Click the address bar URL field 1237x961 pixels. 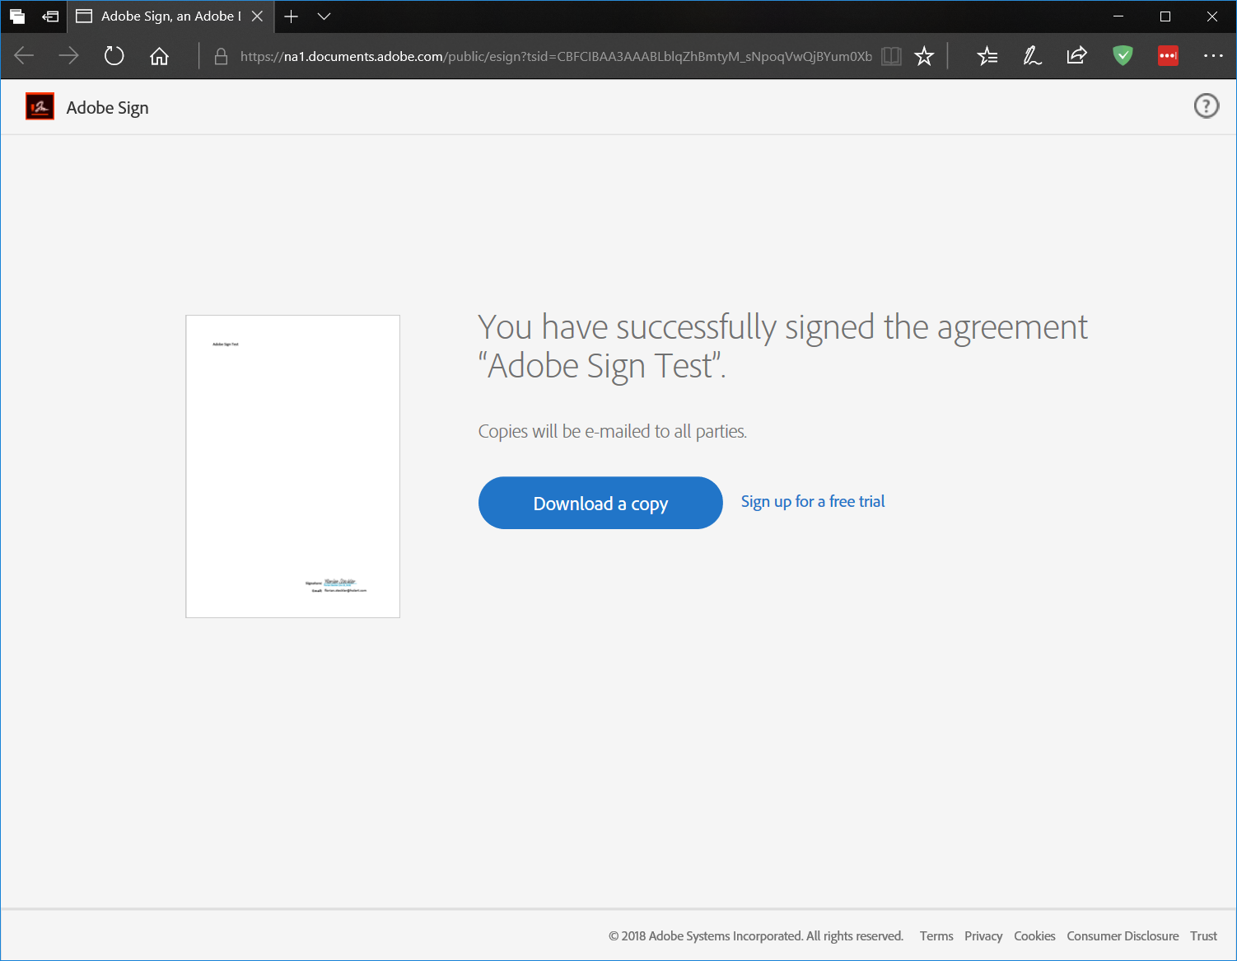click(556, 56)
